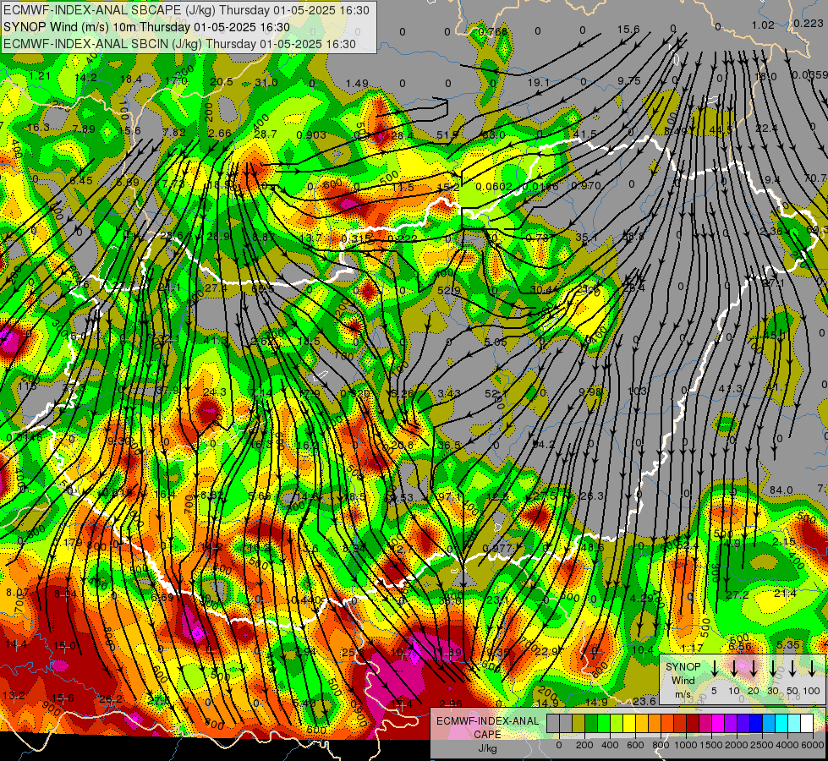This screenshot has height=761, width=828.
Task: Click the 5 m/s wind arrow in legend
Action: coord(714,669)
